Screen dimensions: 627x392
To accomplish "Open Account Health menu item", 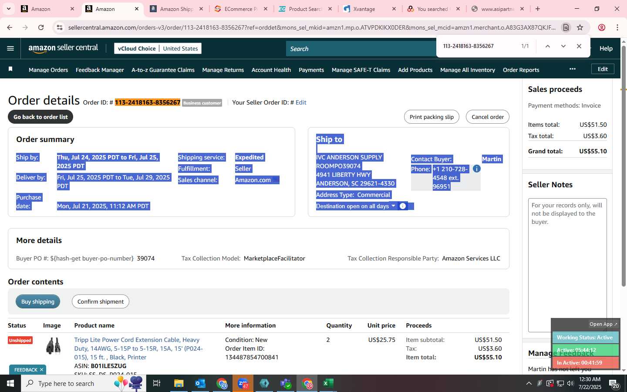I will tap(271, 70).
